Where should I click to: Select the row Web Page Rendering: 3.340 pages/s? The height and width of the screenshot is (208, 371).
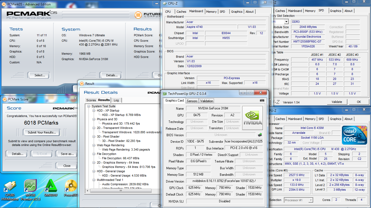126,150
